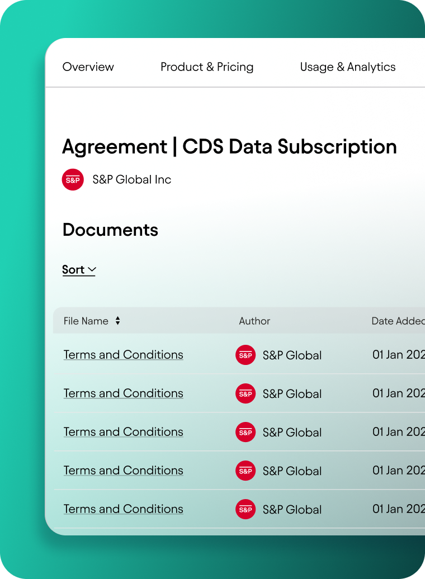
Task: Click the Documents section heading
Action: click(x=111, y=230)
